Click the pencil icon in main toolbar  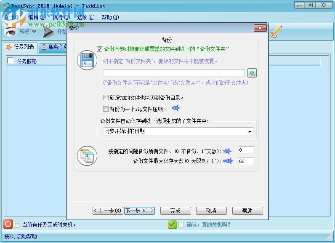pyautogui.click(x=276, y=32)
